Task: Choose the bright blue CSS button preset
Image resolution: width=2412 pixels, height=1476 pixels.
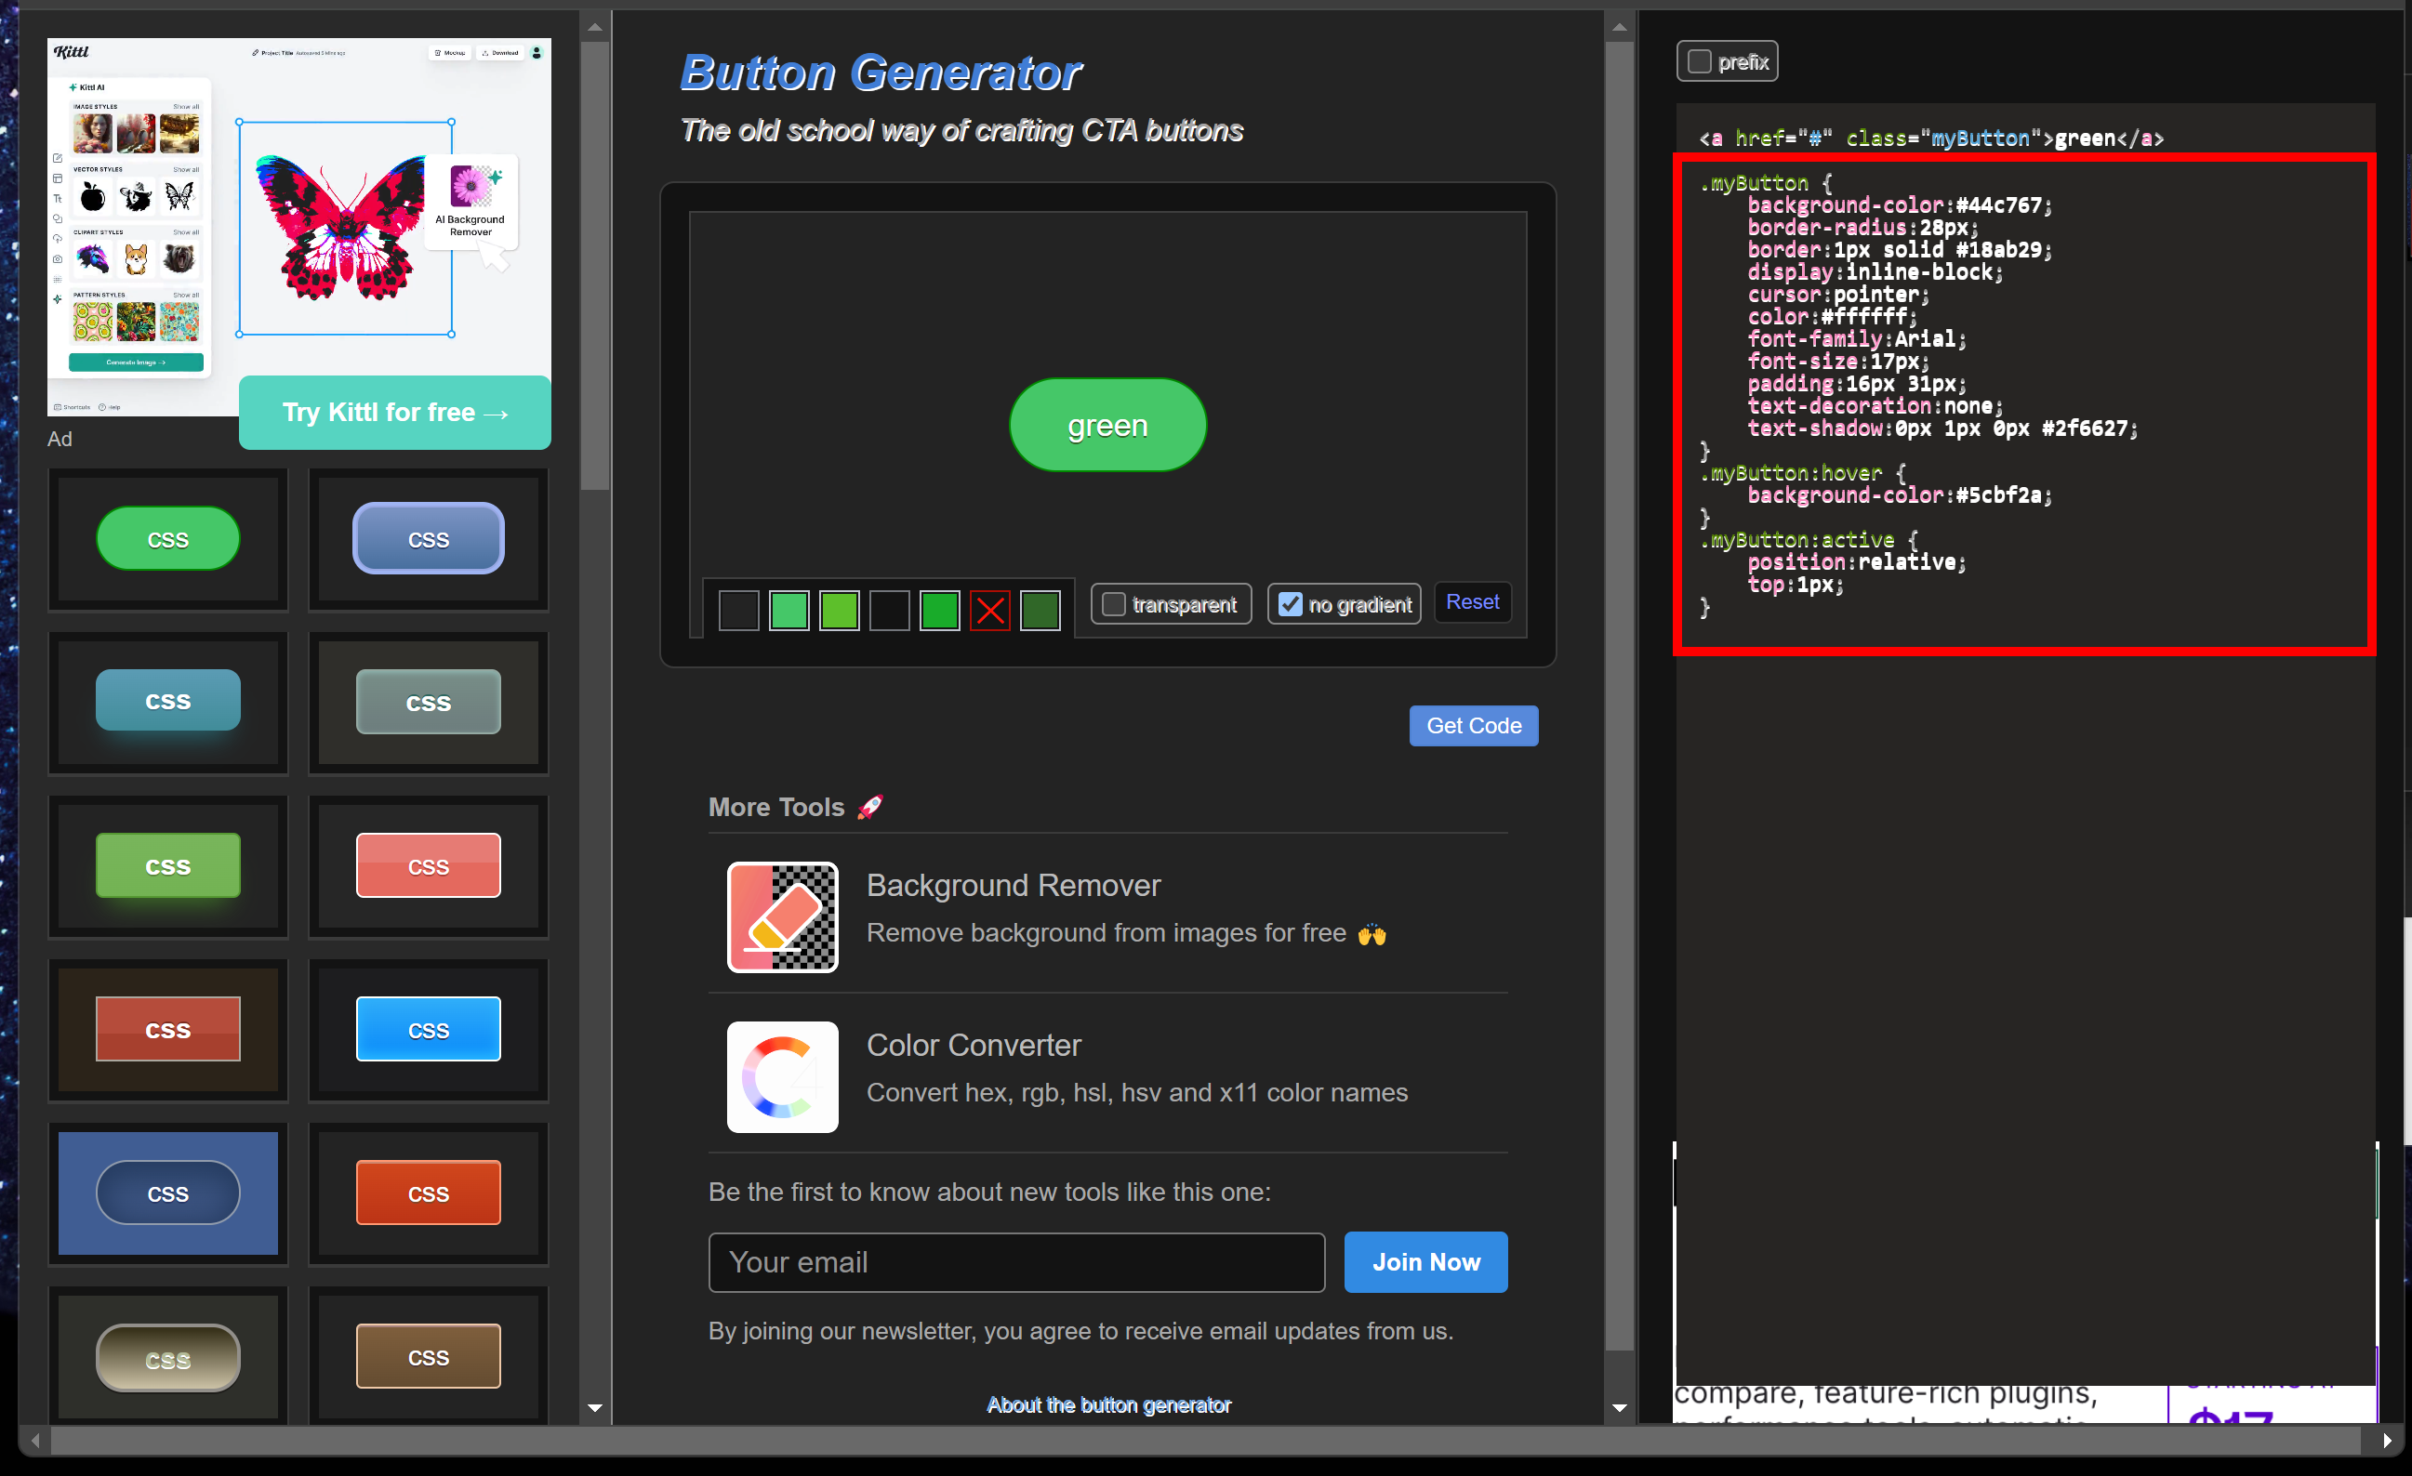Action: pos(428,1029)
